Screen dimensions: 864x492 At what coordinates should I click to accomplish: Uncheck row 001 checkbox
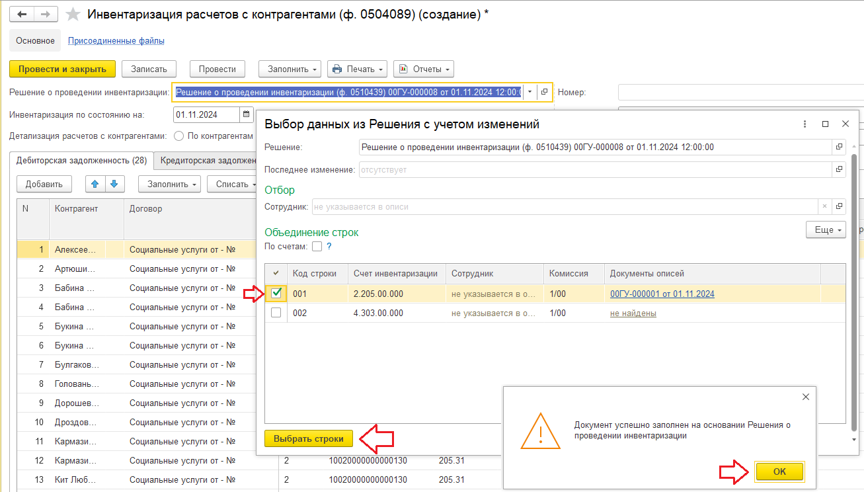pos(276,294)
